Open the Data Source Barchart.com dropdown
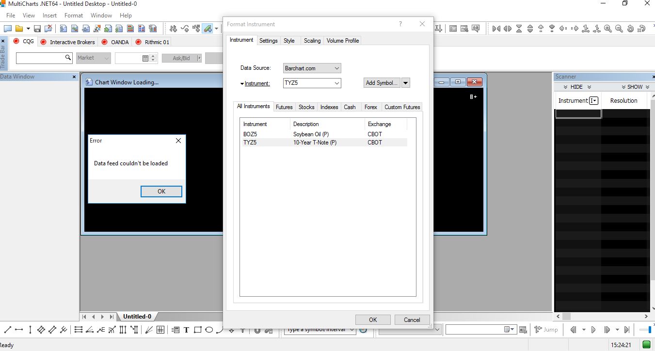This screenshot has width=655, height=351. [x=337, y=68]
